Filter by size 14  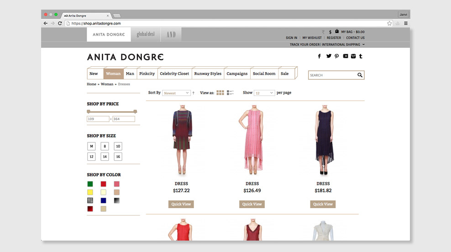tap(105, 157)
